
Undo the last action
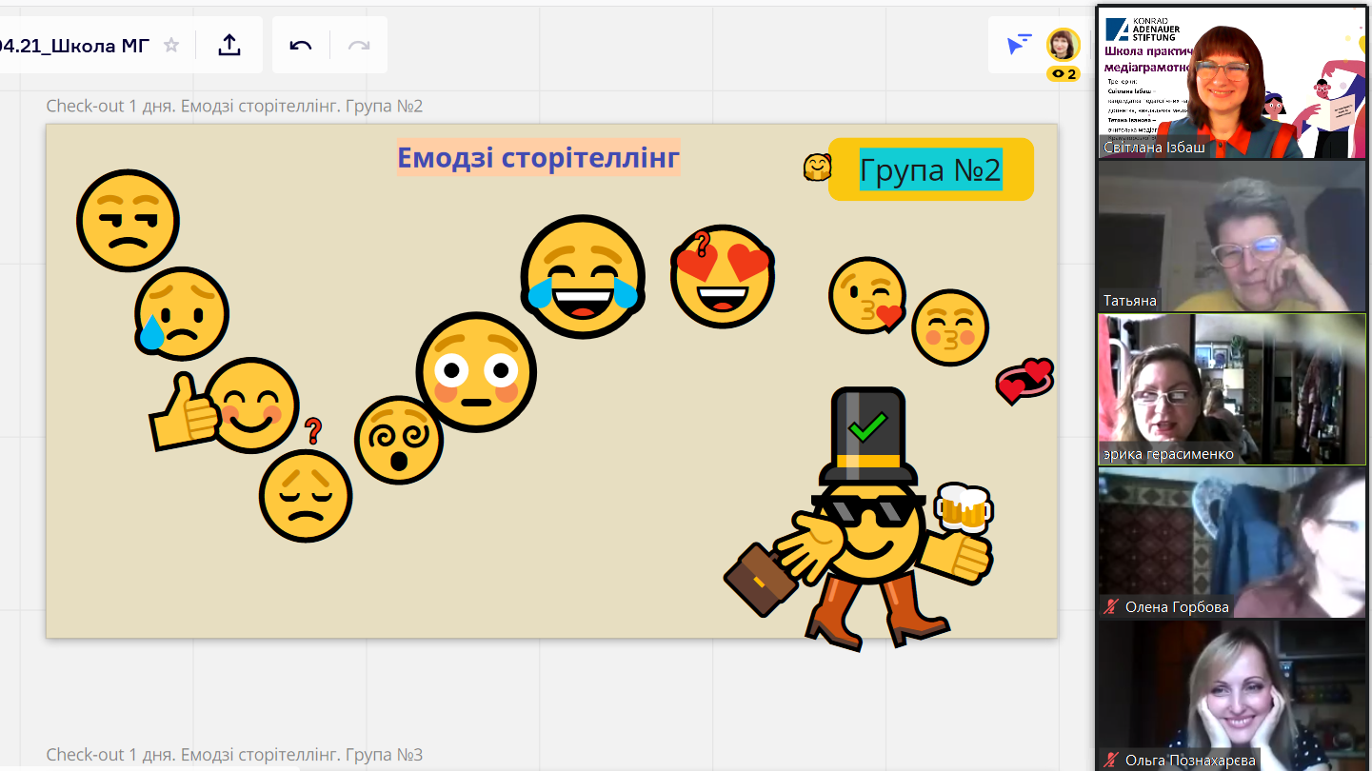coord(301,45)
